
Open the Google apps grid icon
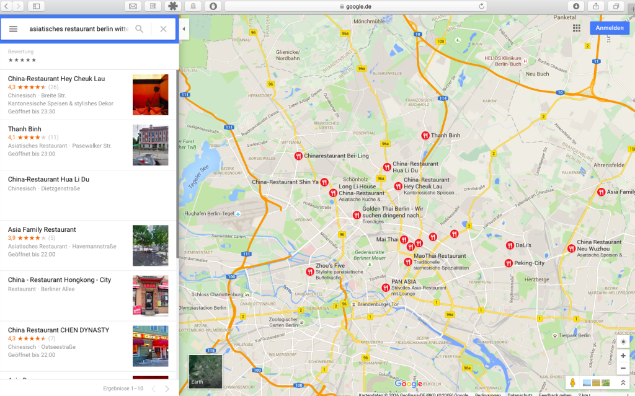point(577,28)
